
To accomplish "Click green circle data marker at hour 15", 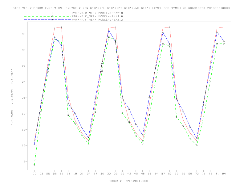I will [68, 115].
